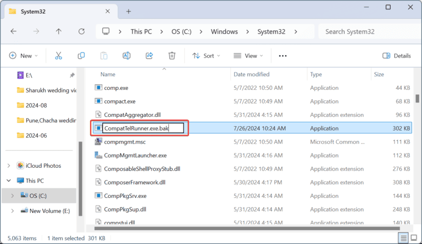Refresh the System32 folder view
The width and height of the screenshot is (422, 244).
coord(81,32)
